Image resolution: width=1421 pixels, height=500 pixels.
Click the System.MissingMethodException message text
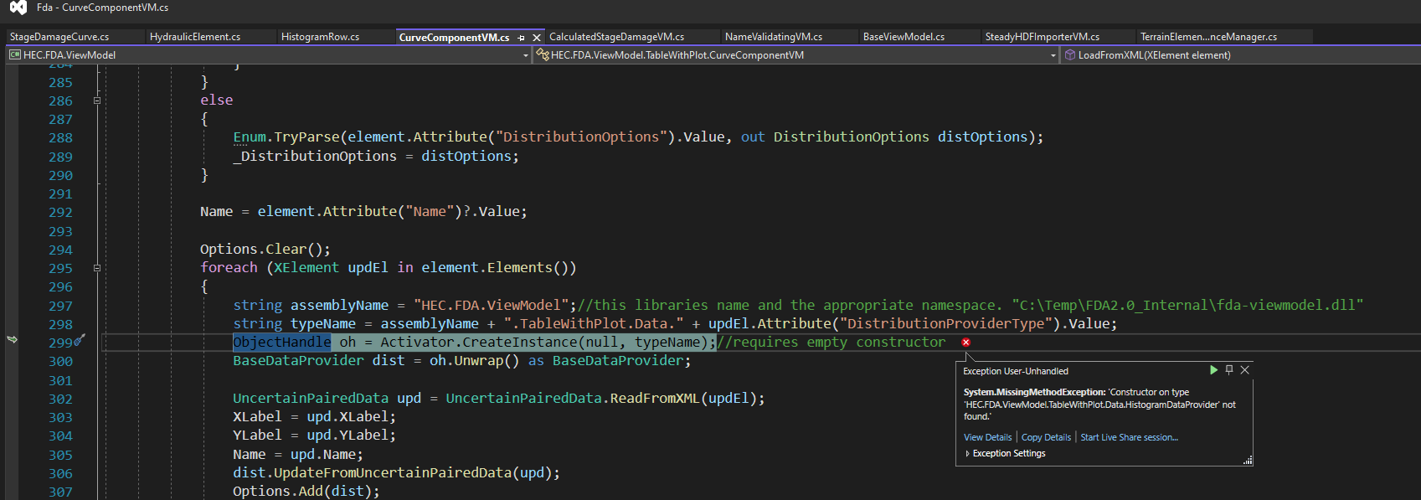[x=1099, y=405]
